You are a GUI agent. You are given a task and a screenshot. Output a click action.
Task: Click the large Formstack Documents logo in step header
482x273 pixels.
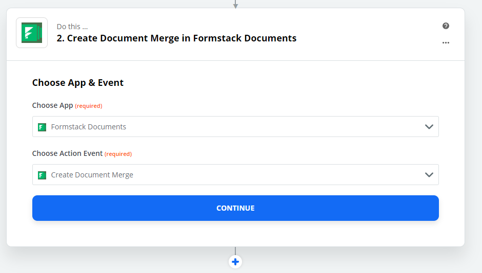[x=32, y=33]
